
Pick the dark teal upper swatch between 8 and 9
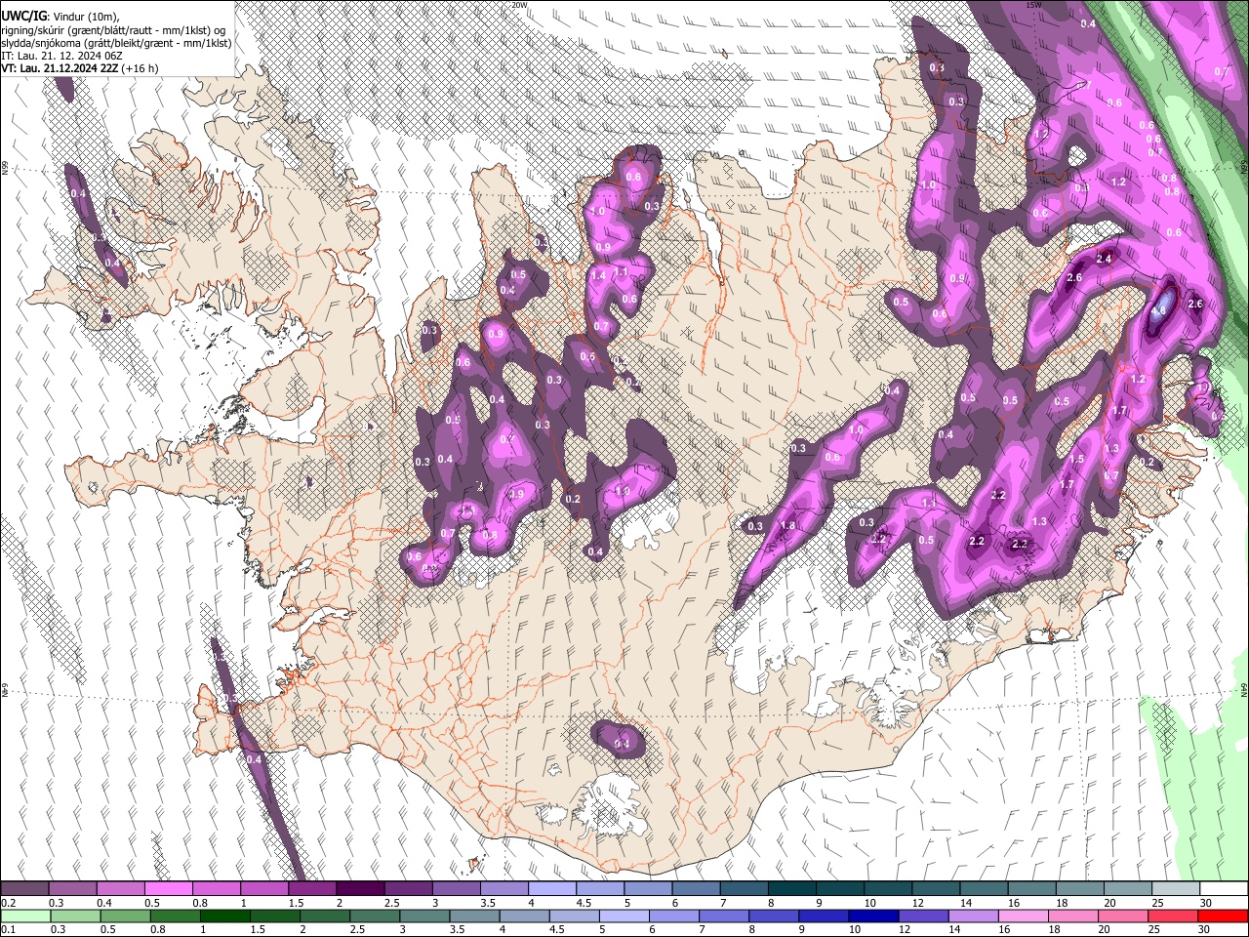(x=792, y=889)
